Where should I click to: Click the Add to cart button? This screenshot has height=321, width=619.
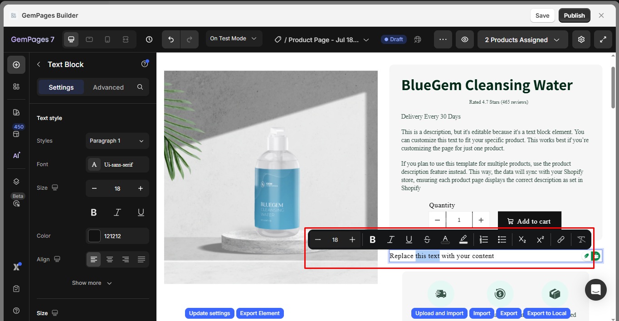[x=529, y=221]
